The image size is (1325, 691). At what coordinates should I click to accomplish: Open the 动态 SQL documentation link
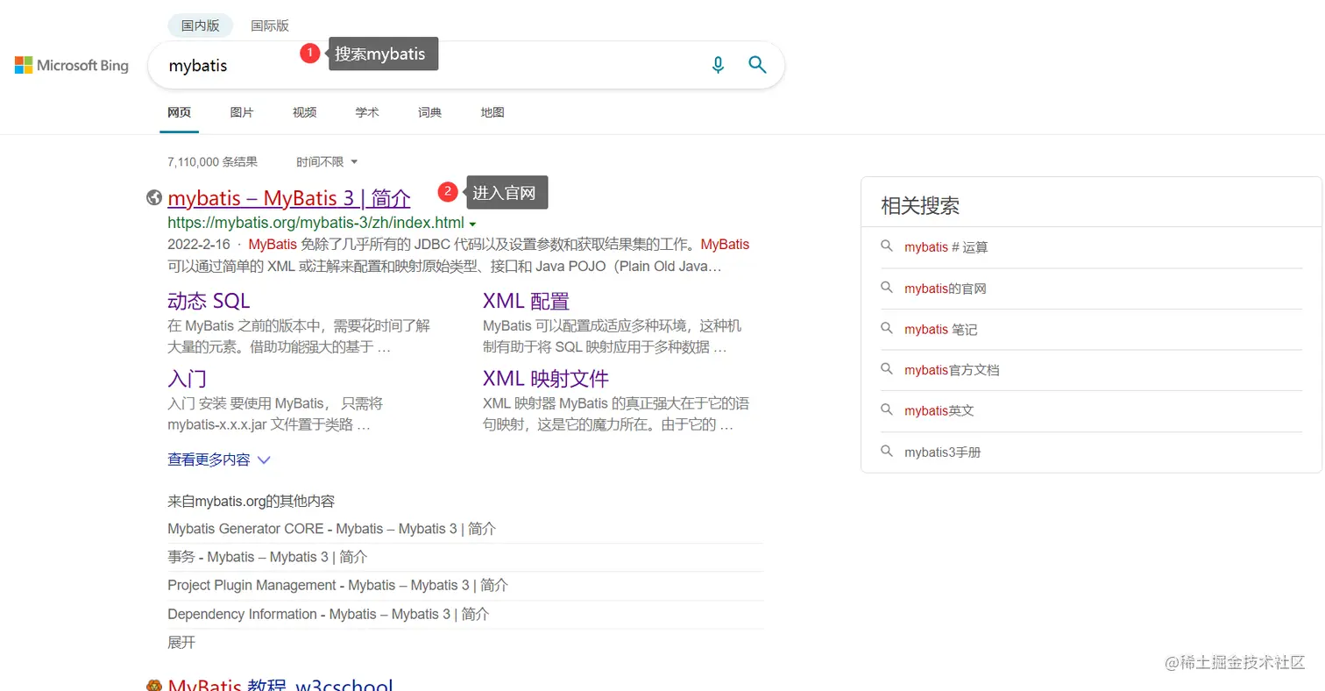coord(208,301)
